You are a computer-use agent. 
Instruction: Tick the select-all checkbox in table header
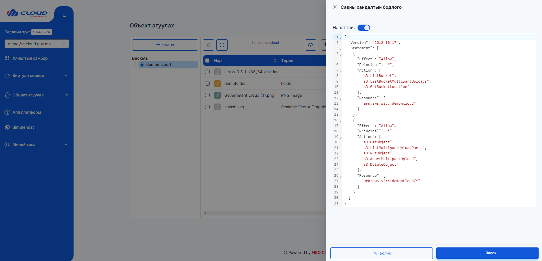tap(207, 61)
